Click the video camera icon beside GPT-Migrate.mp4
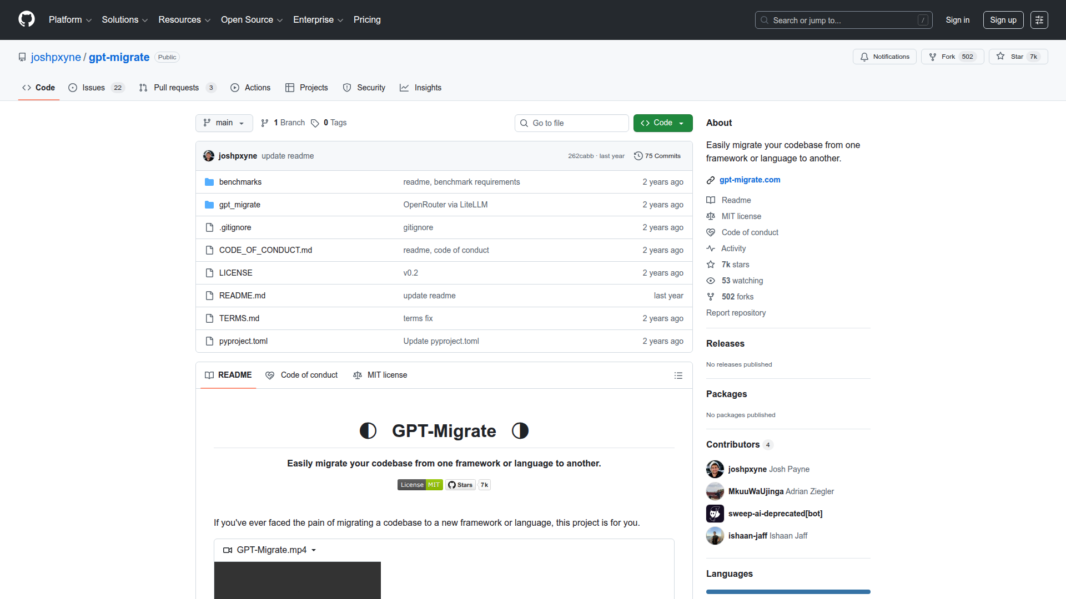1066x599 pixels. pos(227,550)
